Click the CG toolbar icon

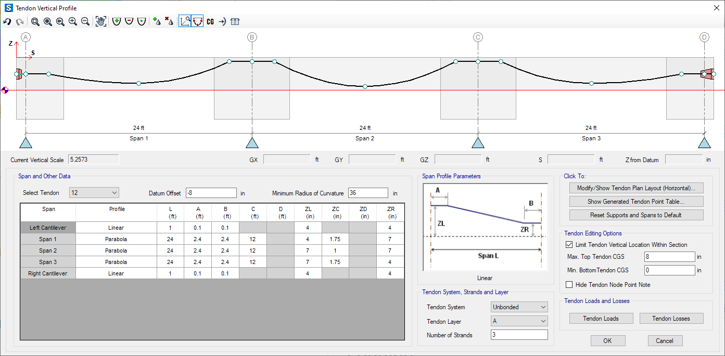point(210,21)
